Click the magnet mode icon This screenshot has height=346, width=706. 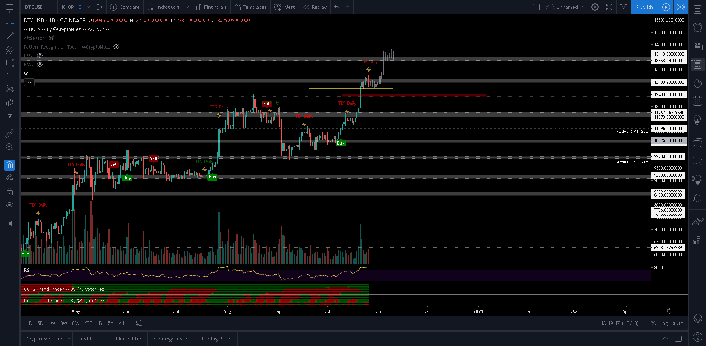click(x=10, y=165)
